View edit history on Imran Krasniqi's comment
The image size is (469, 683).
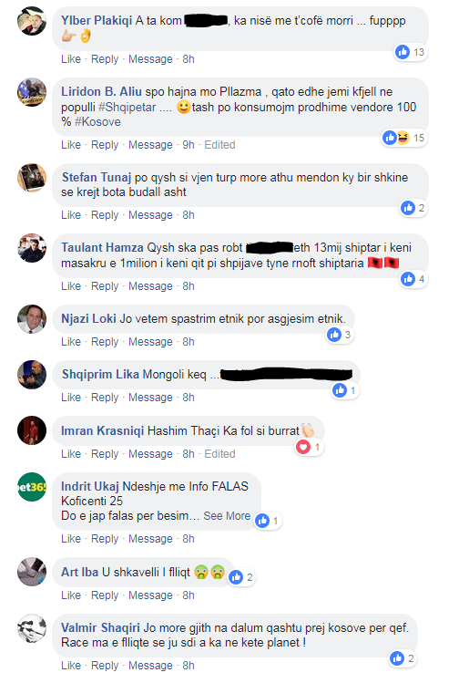[219, 454]
